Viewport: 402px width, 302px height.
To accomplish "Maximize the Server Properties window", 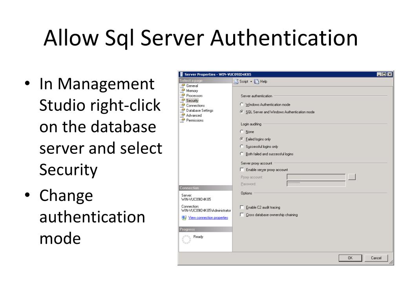I will tap(384, 74).
